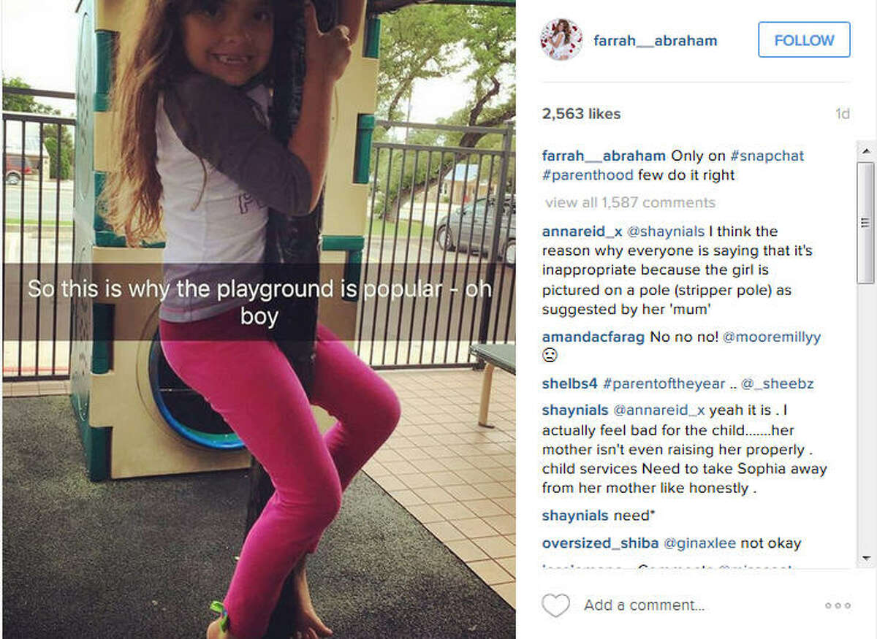Click the comments scrollbar up arrow
Viewport: 877px width, 639px height.
click(865, 151)
